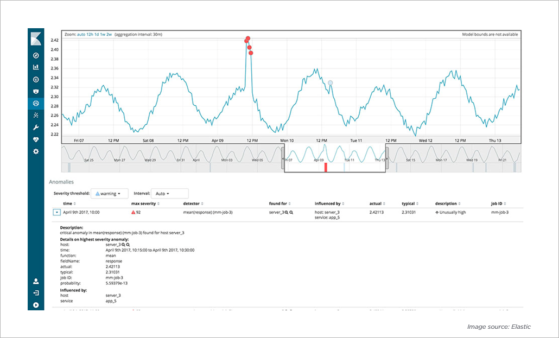Image resolution: width=559 pixels, height=338 pixels.
Task: Select the Dashboard icon
Action: [36, 79]
